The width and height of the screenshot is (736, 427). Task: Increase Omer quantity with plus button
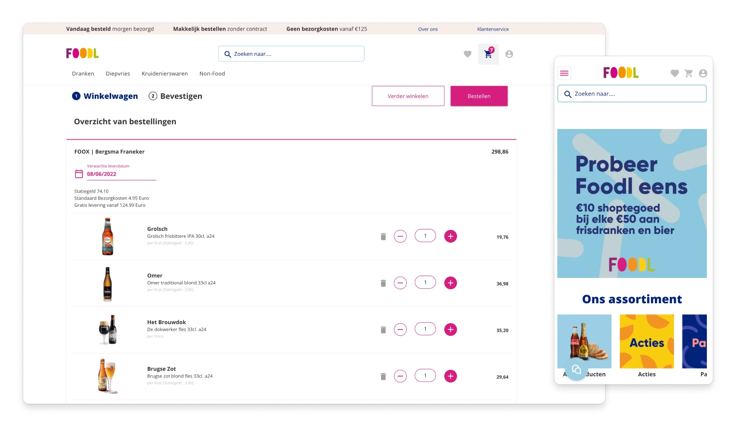pos(451,283)
